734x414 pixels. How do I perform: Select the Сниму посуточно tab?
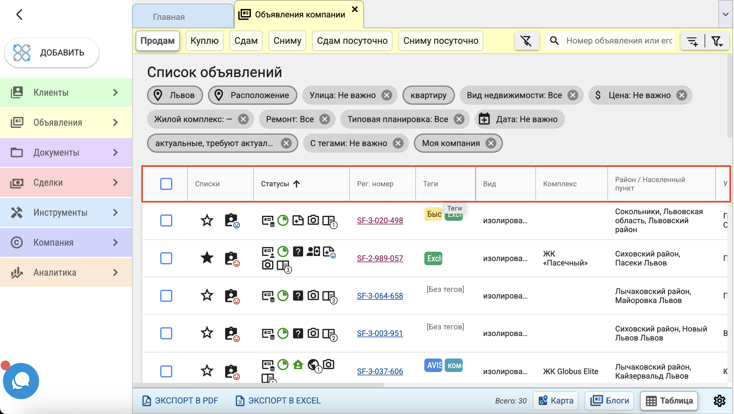click(441, 40)
